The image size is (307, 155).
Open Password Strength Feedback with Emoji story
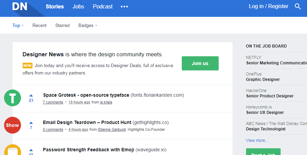[88, 150]
